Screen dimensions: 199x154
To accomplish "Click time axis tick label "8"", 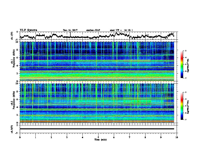I will [145, 137].
